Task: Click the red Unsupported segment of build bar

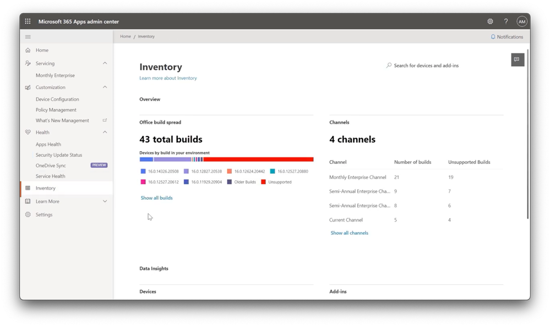Action: [x=258, y=159]
